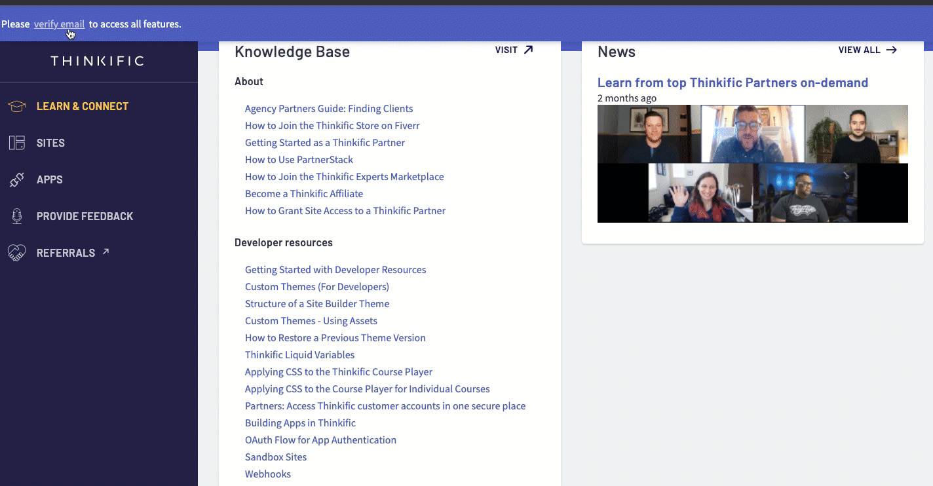
Task: Open How to Restore a Previous Theme Version
Action: (x=335, y=338)
